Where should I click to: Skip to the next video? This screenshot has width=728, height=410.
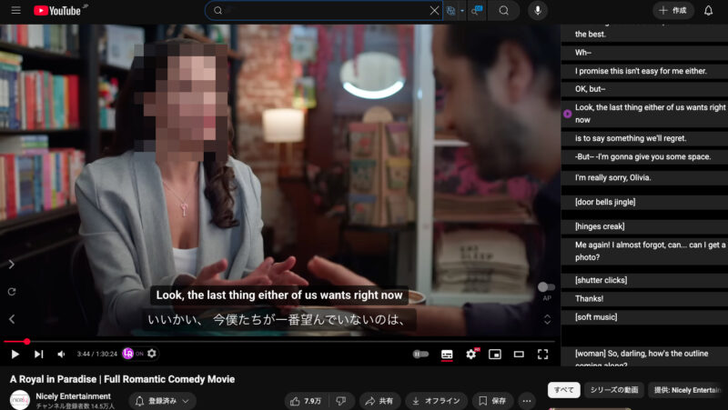pos(38,355)
